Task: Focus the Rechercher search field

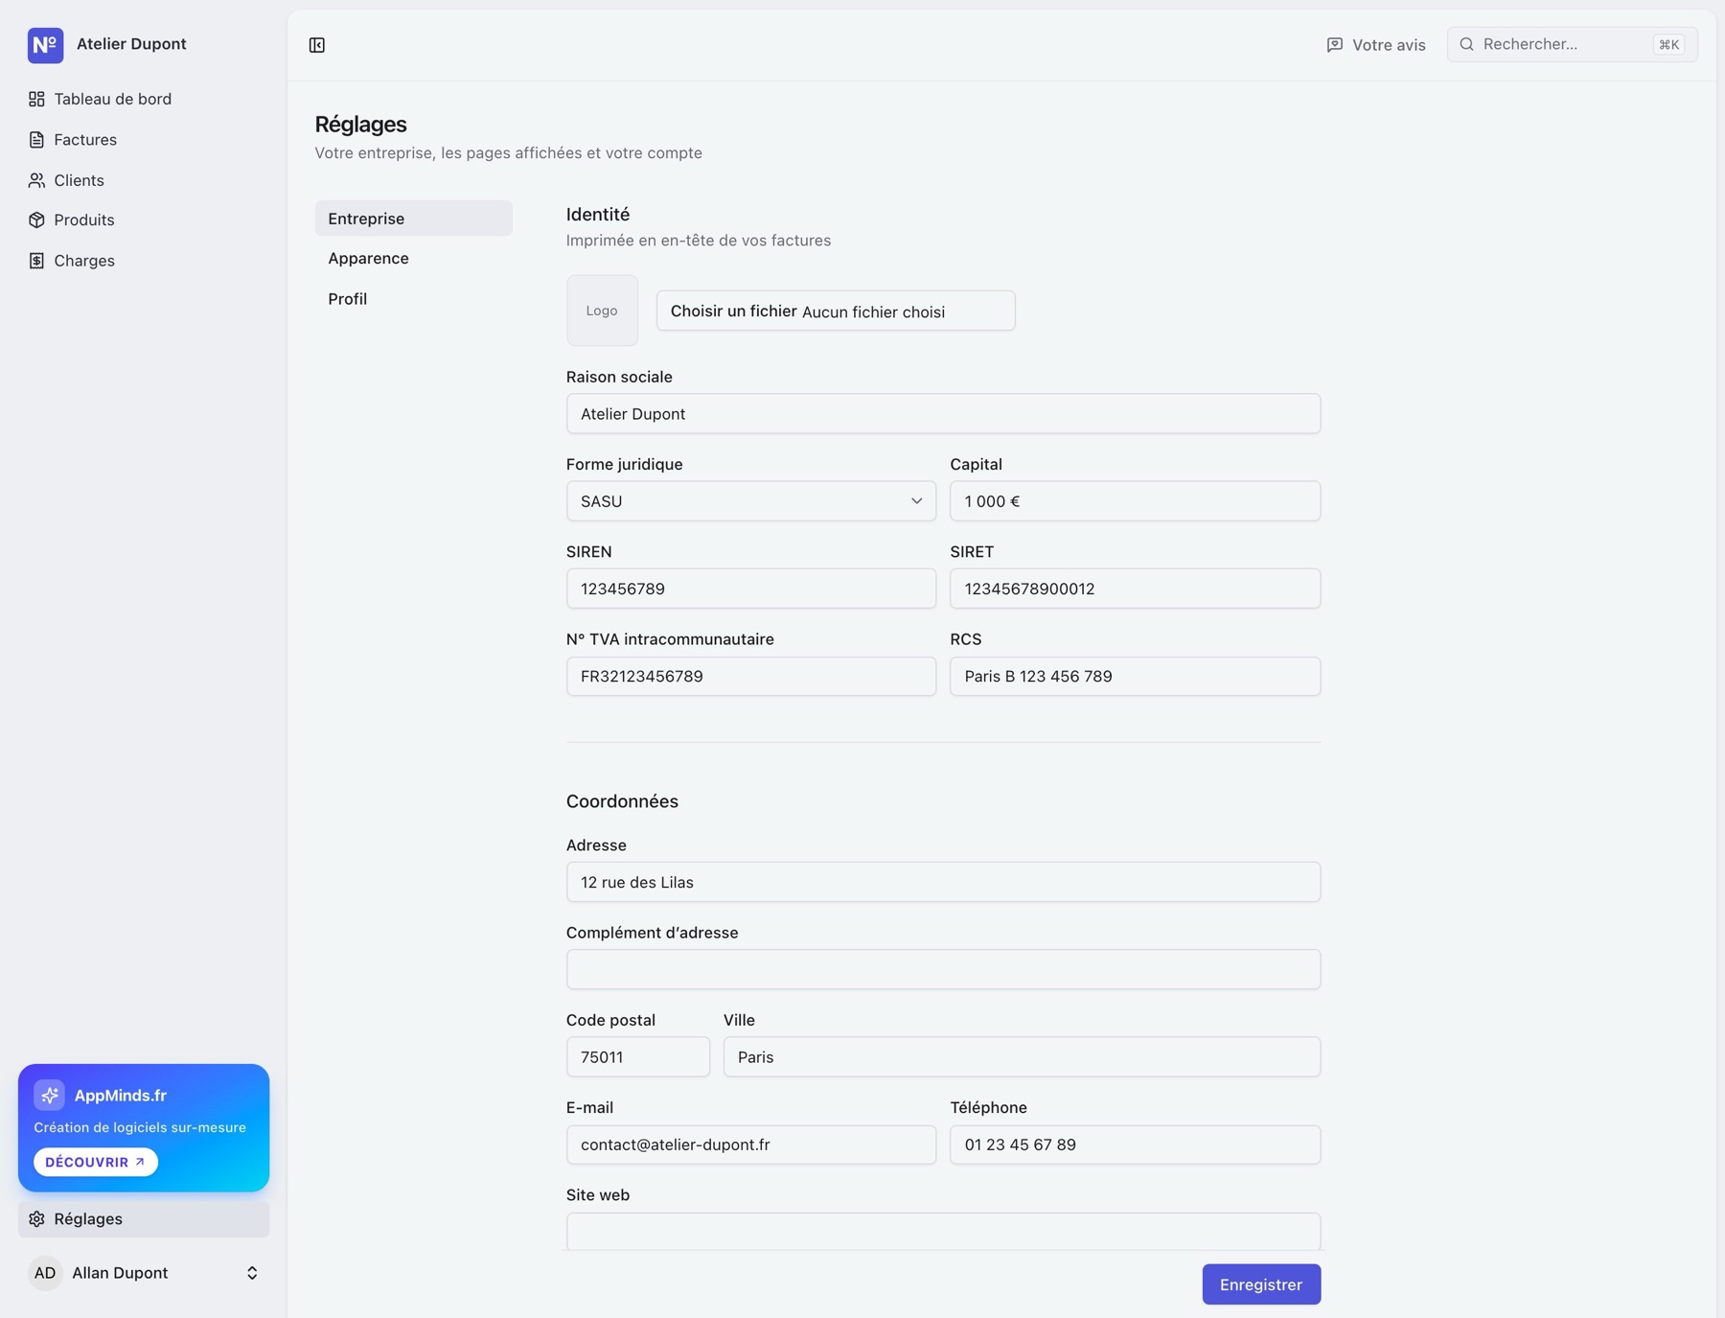Action: click(x=1572, y=44)
